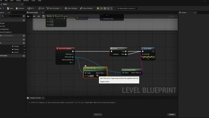The width and height of the screenshot is (209, 118).
Task: Toggle visibility of the Vector variable
Action: click(24, 52)
